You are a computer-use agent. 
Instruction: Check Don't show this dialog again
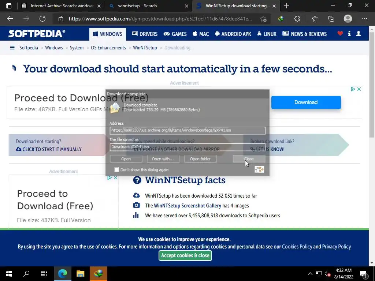117,170
